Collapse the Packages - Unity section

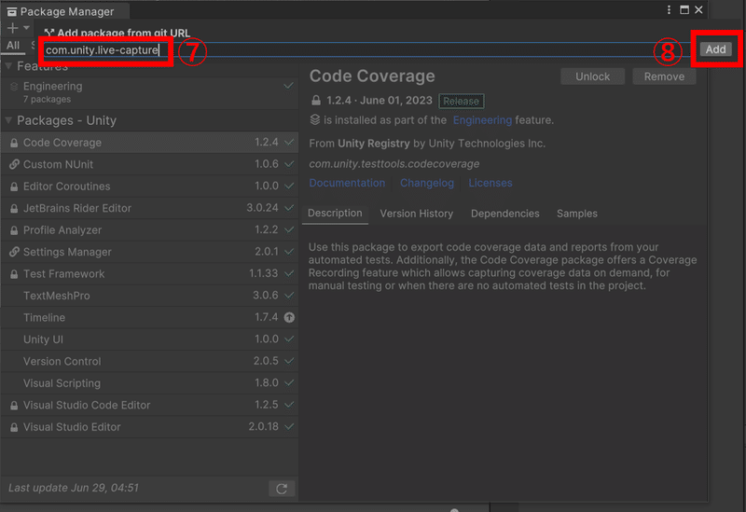pos(8,120)
